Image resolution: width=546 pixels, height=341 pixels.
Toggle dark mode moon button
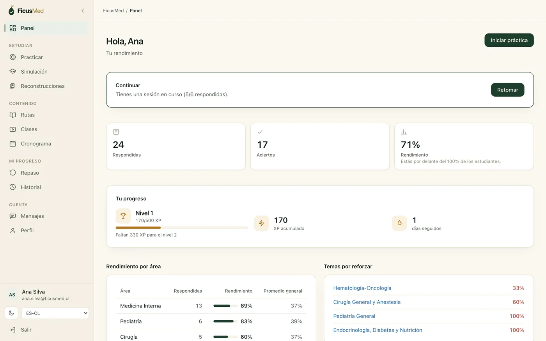pos(12,313)
